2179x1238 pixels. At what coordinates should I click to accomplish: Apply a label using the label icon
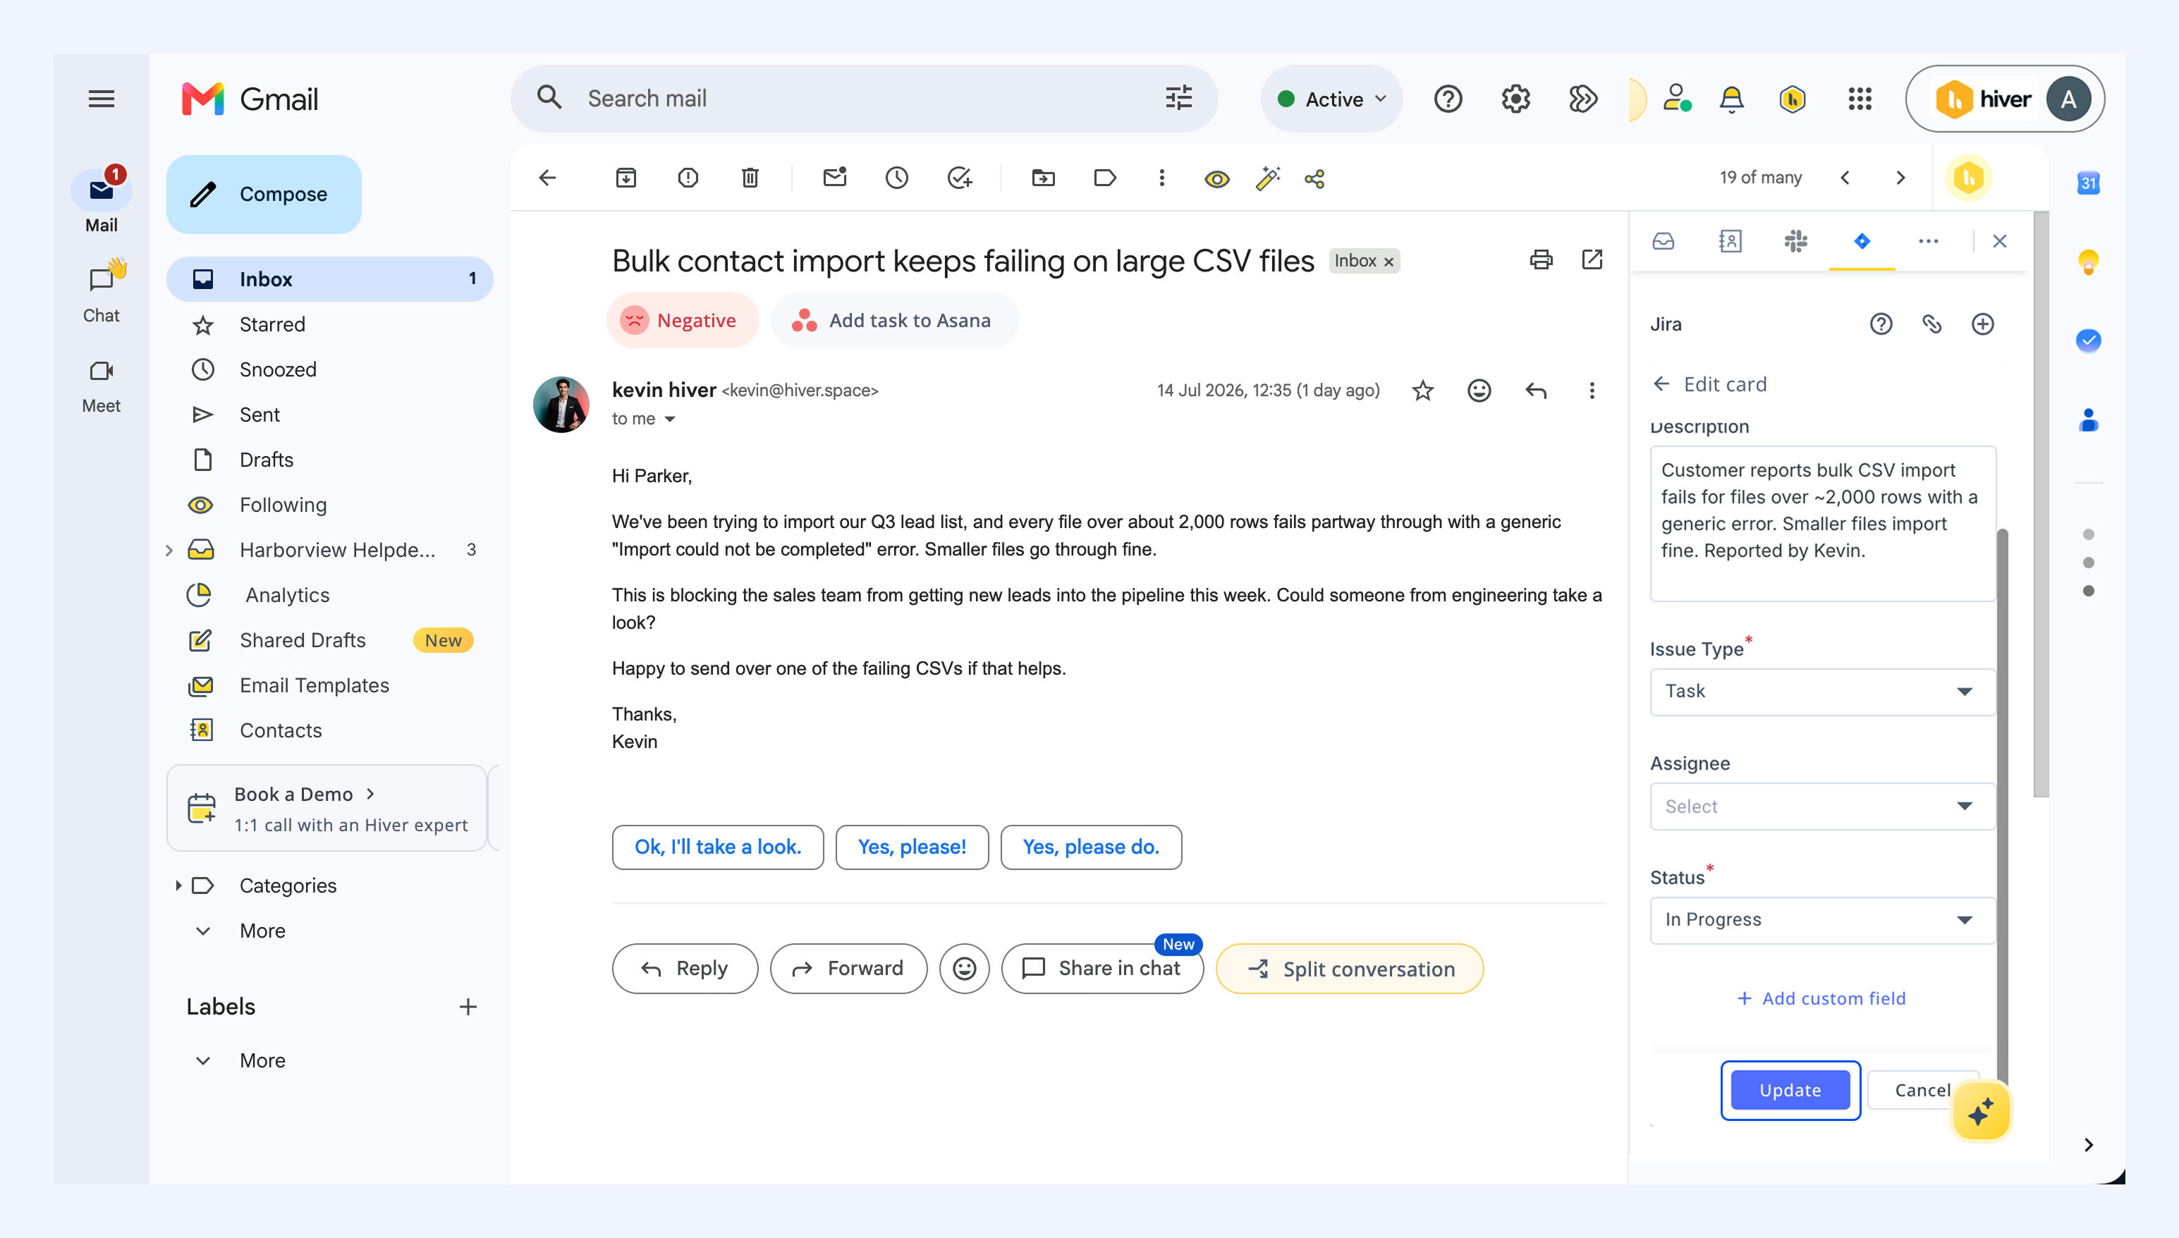[x=1105, y=178]
